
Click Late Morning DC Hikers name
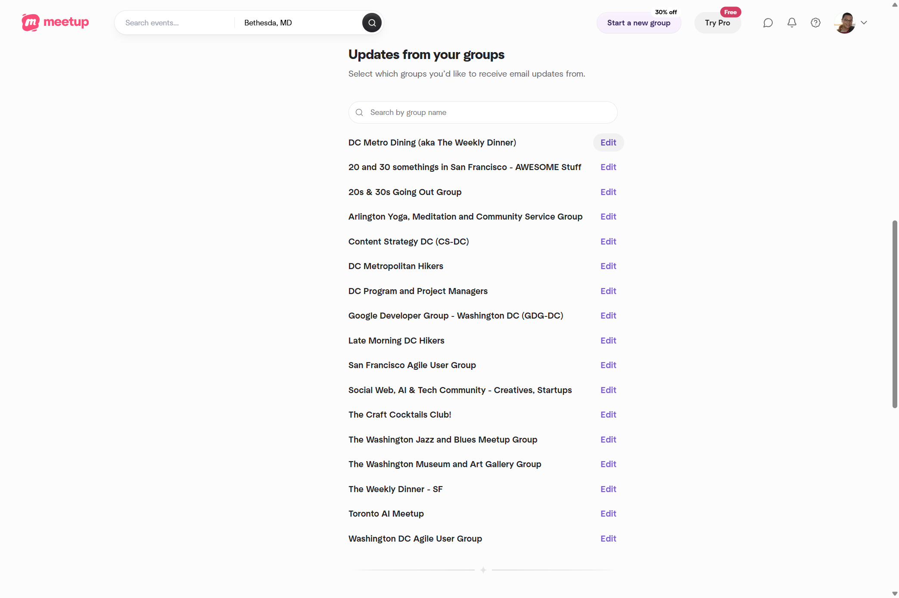396,341
